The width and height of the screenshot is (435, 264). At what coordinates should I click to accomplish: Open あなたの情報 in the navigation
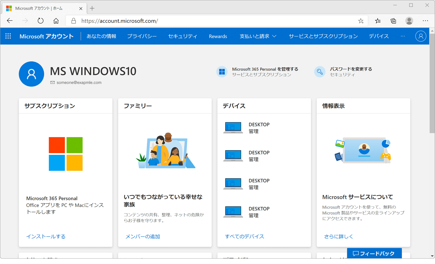(x=101, y=36)
